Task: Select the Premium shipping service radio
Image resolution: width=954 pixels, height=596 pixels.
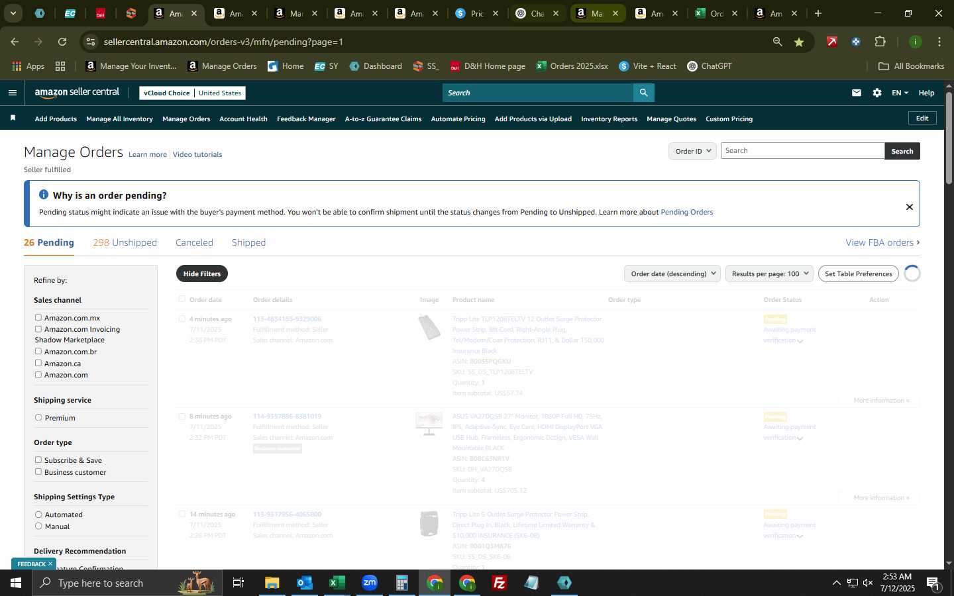Action: tap(38, 418)
